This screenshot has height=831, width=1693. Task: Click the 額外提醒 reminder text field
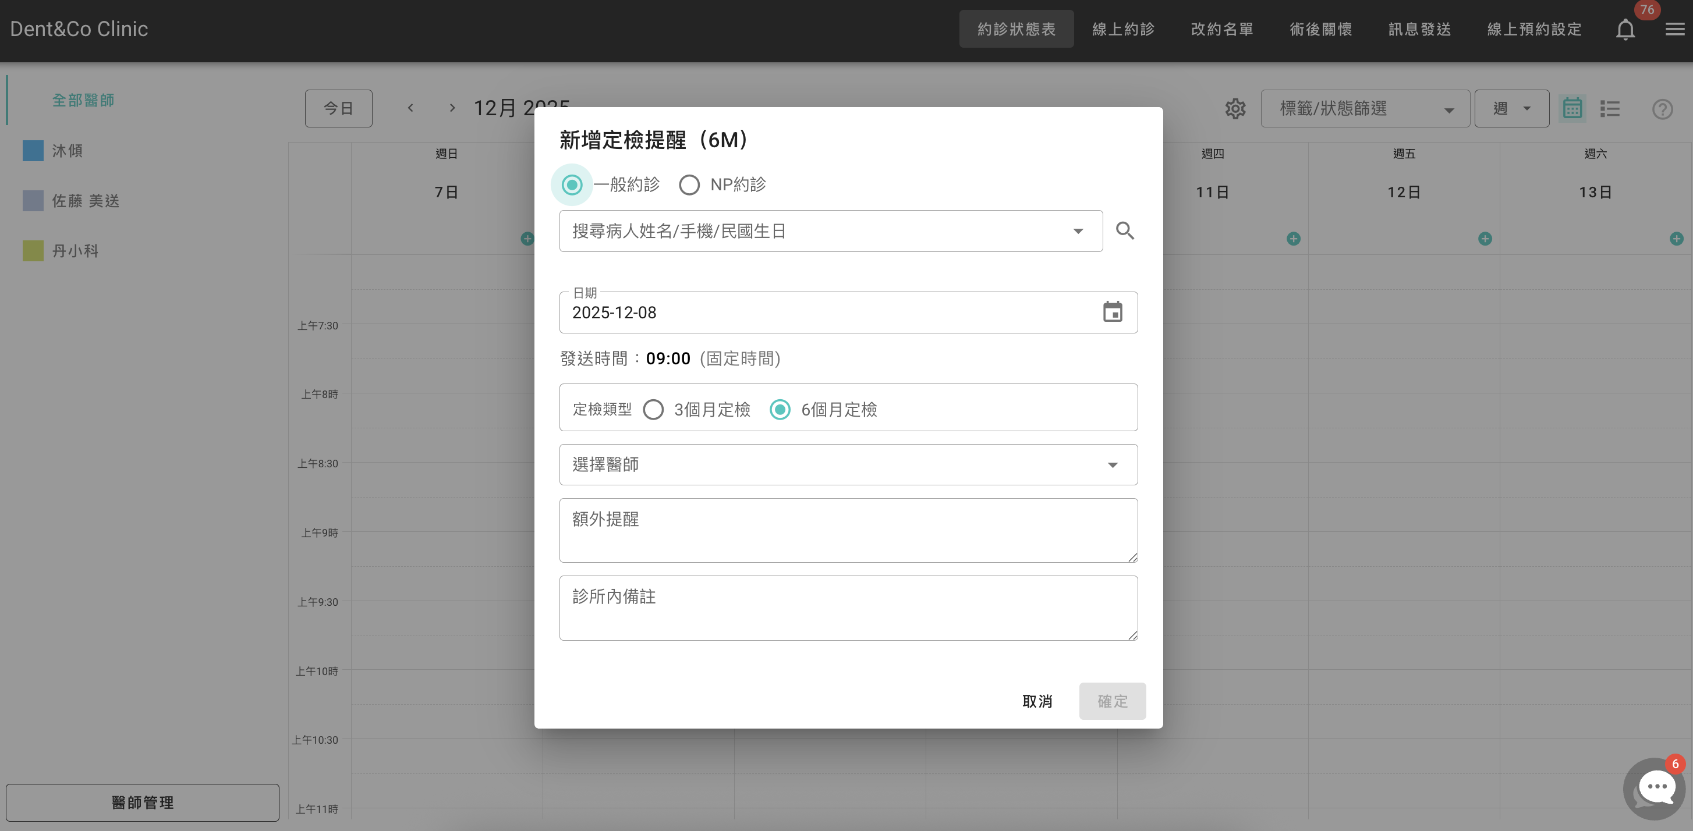848,530
